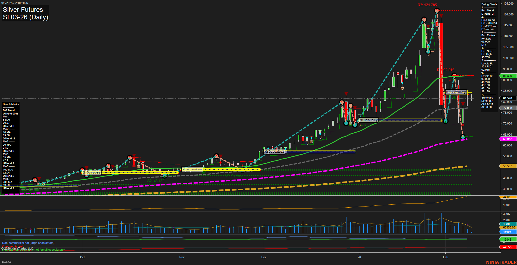
Task: Click the red down-arrow above the October swing high
Action: tap(86, 168)
